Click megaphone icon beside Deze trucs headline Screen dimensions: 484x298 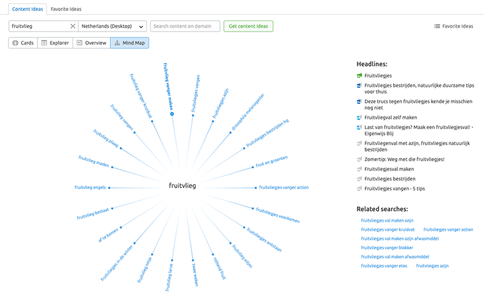359,101
